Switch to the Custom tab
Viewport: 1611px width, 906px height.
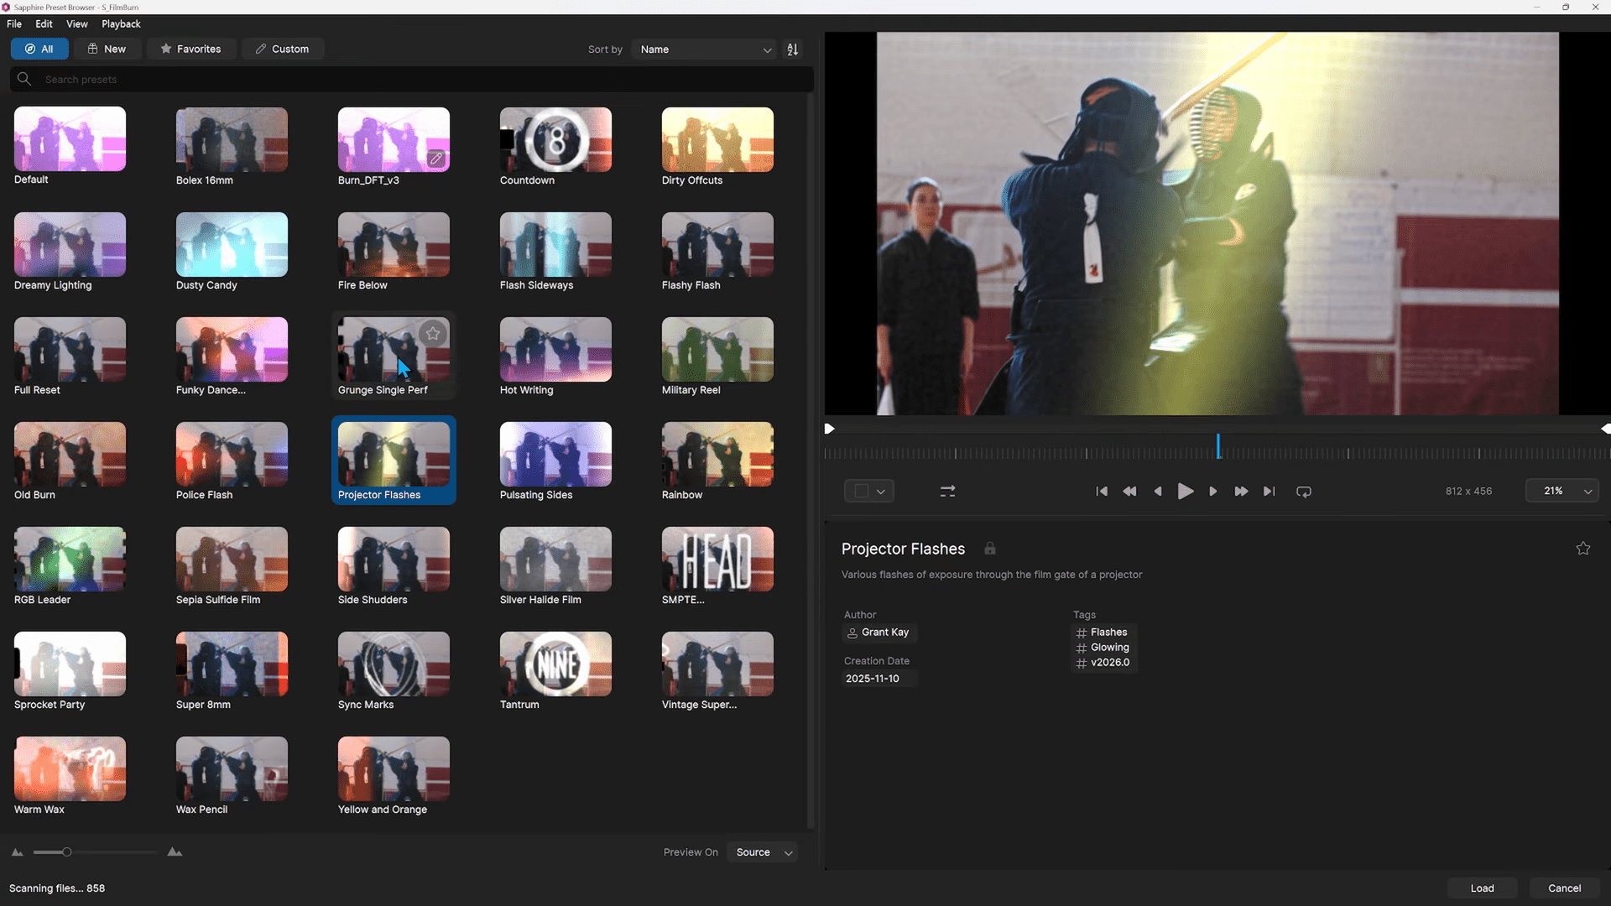click(282, 49)
